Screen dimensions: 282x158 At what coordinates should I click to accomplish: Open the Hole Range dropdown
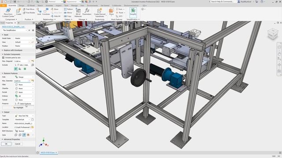[x=24, y=77]
